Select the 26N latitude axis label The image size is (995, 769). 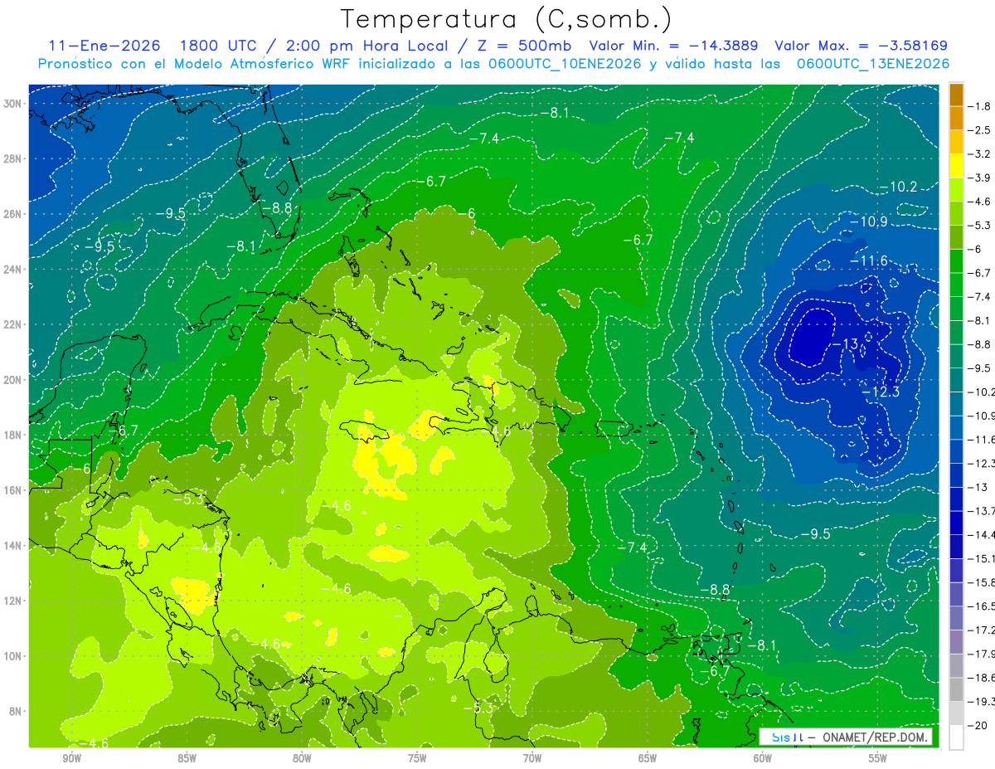(12, 213)
